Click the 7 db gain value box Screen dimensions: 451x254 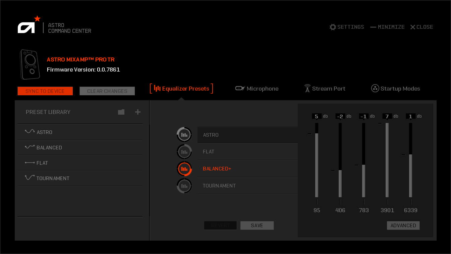(x=387, y=116)
